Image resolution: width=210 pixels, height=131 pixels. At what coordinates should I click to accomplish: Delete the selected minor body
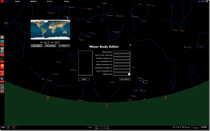tap(84, 79)
